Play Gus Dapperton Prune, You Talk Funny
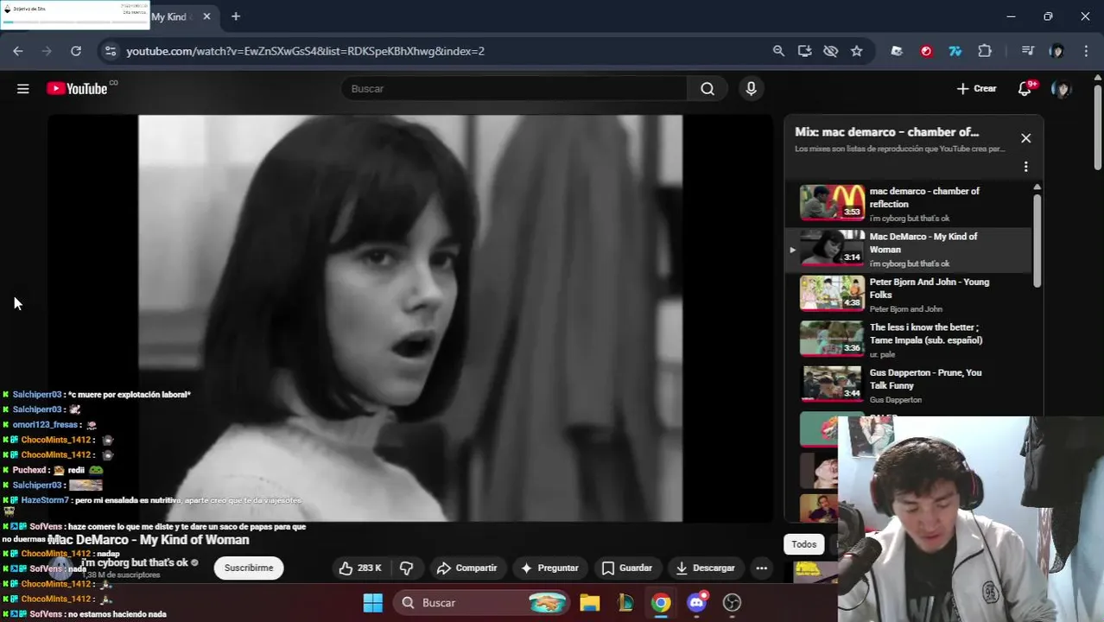This screenshot has height=622, width=1104. (x=907, y=385)
